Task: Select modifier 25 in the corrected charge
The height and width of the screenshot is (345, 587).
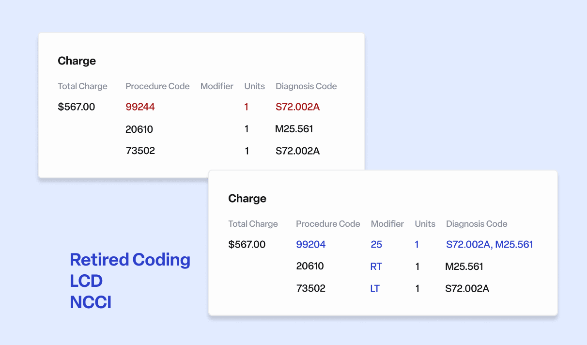Action: tap(376, 245)
